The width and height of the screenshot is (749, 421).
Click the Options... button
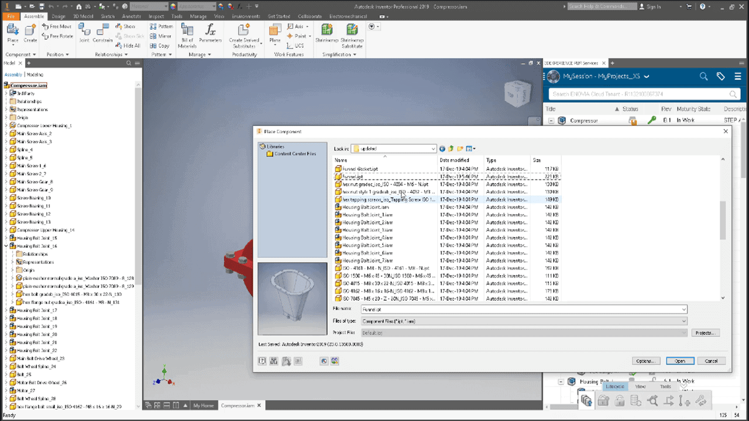tap(646, 361)
